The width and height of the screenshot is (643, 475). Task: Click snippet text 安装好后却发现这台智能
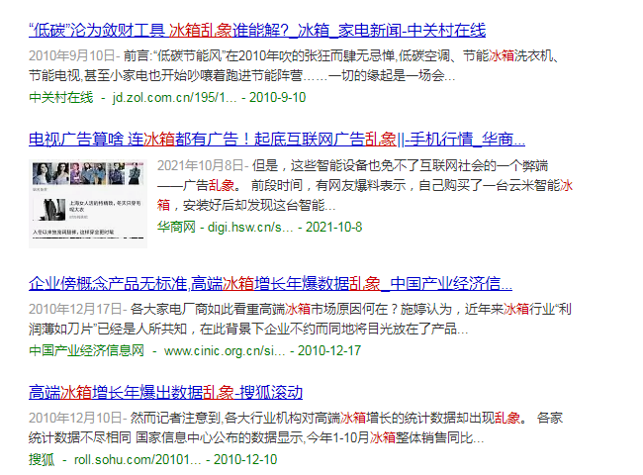point(253,205)
